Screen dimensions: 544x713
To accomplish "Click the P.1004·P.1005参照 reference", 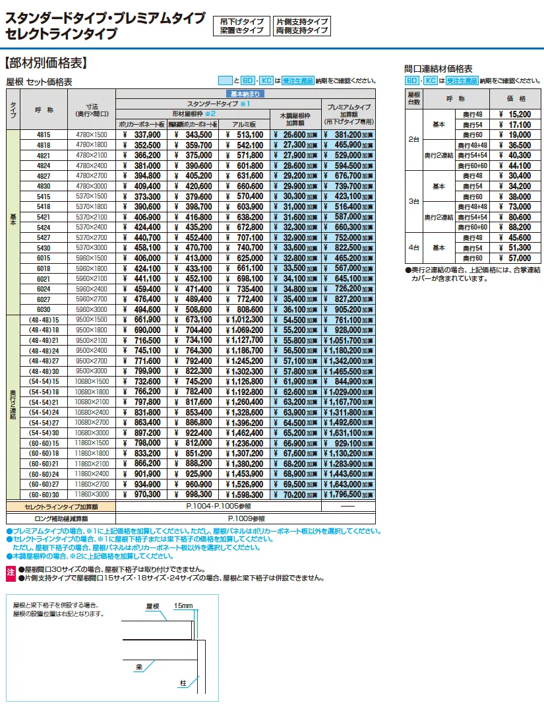I will pos(219,506).
